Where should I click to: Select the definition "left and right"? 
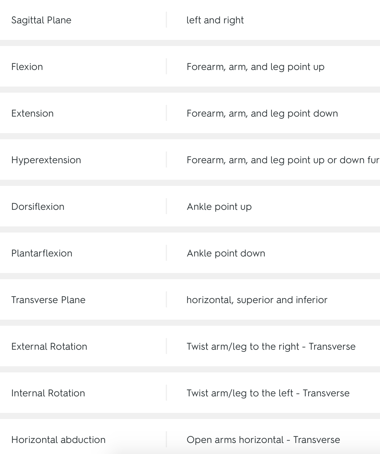pos(215,20)
